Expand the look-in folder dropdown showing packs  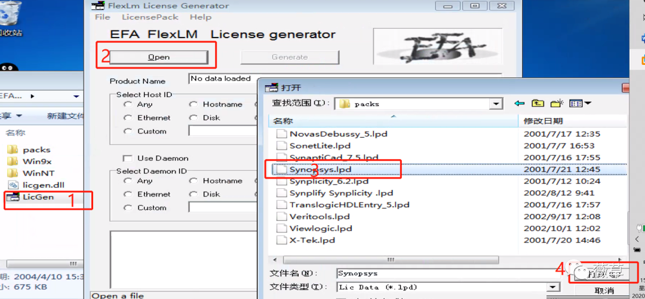[496, 104]
